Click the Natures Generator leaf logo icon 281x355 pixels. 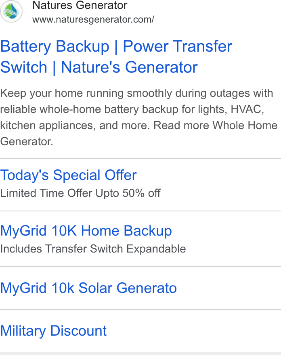pos(11,11)
